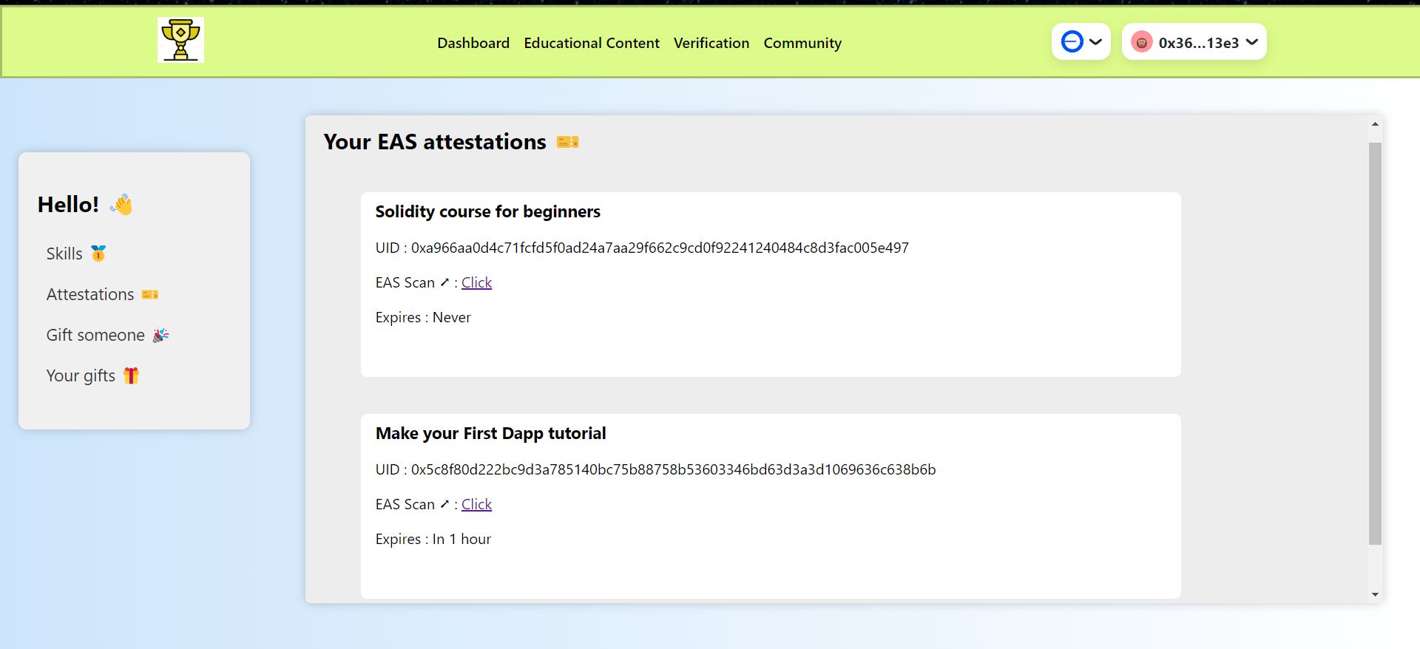
Task: Click the attestations panel scrollbar thumb
Action: (x=1375, y=344)
